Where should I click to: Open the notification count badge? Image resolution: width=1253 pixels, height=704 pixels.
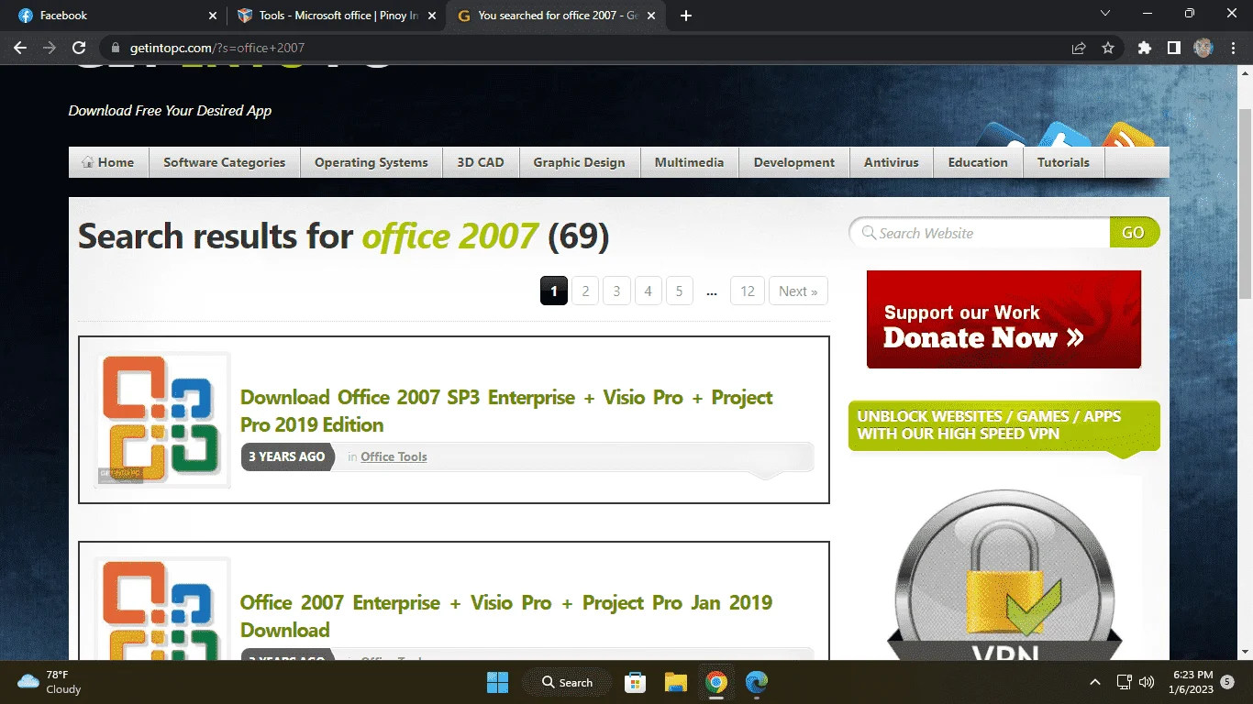[x=1227, y=682]
